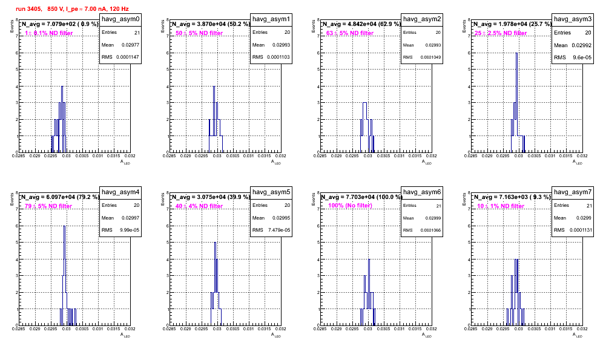The height and width of the screenshot is (346, 603).
Task: Click the N_avg = 3.870e+04 label
Action: (x=211, y=24)
